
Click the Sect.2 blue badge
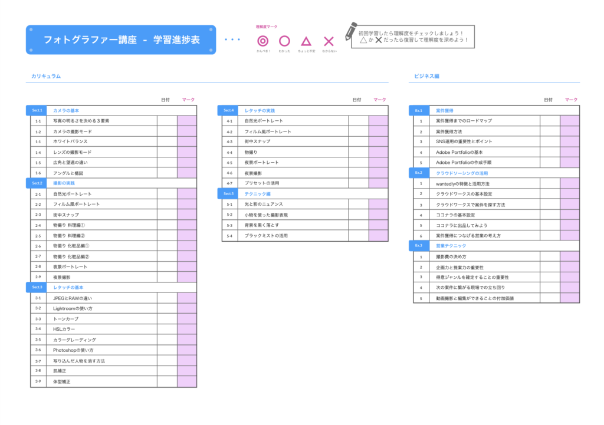point(36,183)
